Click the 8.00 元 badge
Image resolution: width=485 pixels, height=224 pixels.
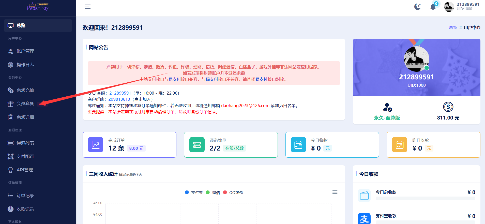coord(136,148)
